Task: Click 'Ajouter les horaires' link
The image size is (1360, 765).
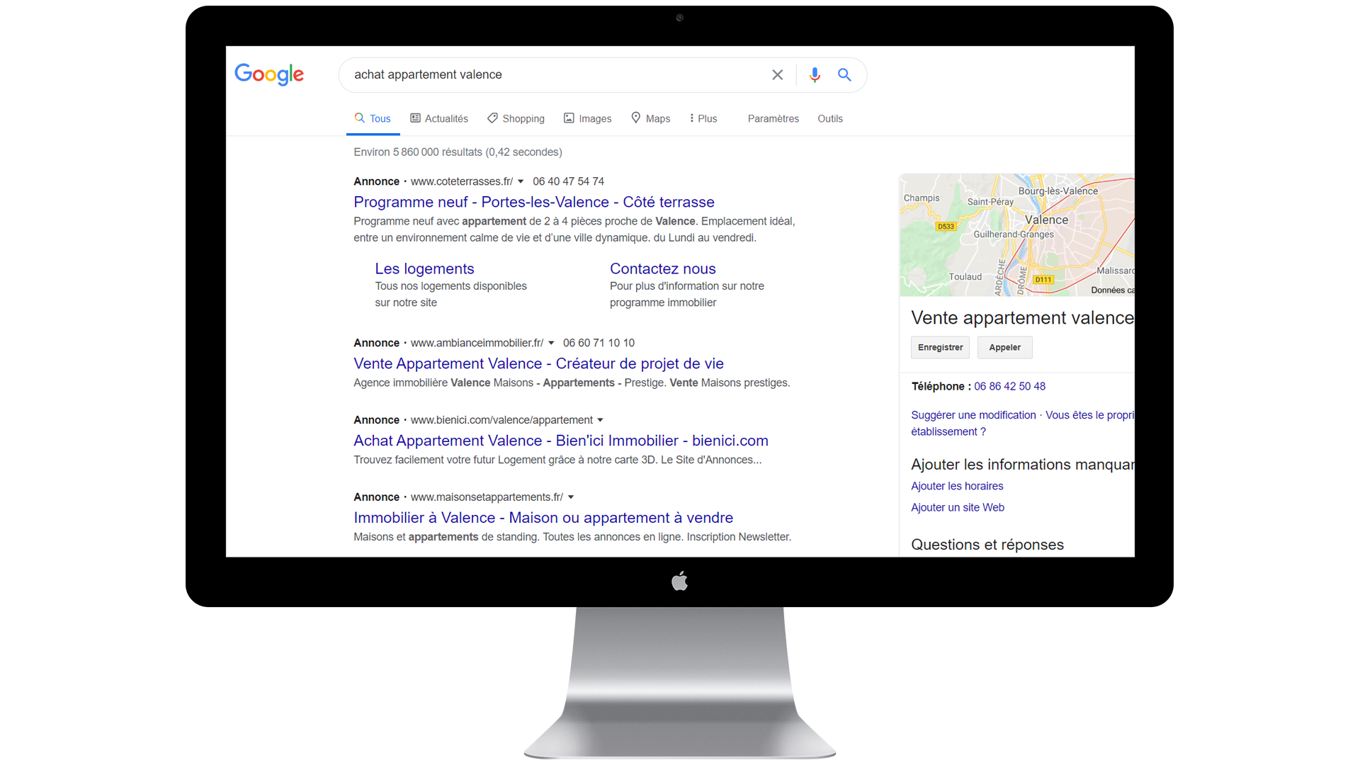Action: point(957,486)
